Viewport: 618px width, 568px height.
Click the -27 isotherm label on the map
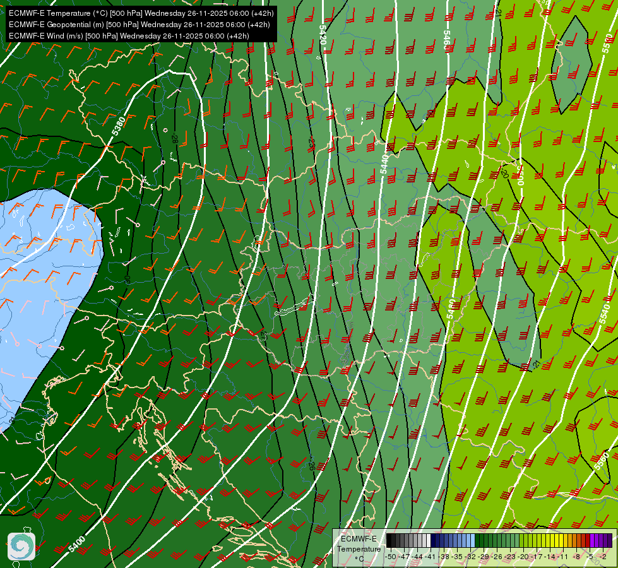[263, 336]
